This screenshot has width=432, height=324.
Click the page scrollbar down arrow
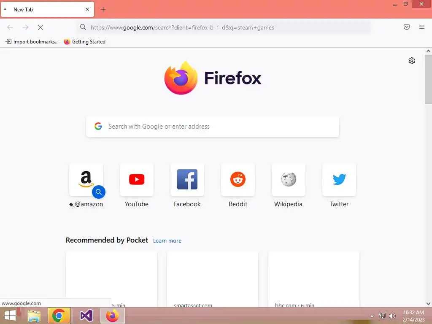point(428,304)
